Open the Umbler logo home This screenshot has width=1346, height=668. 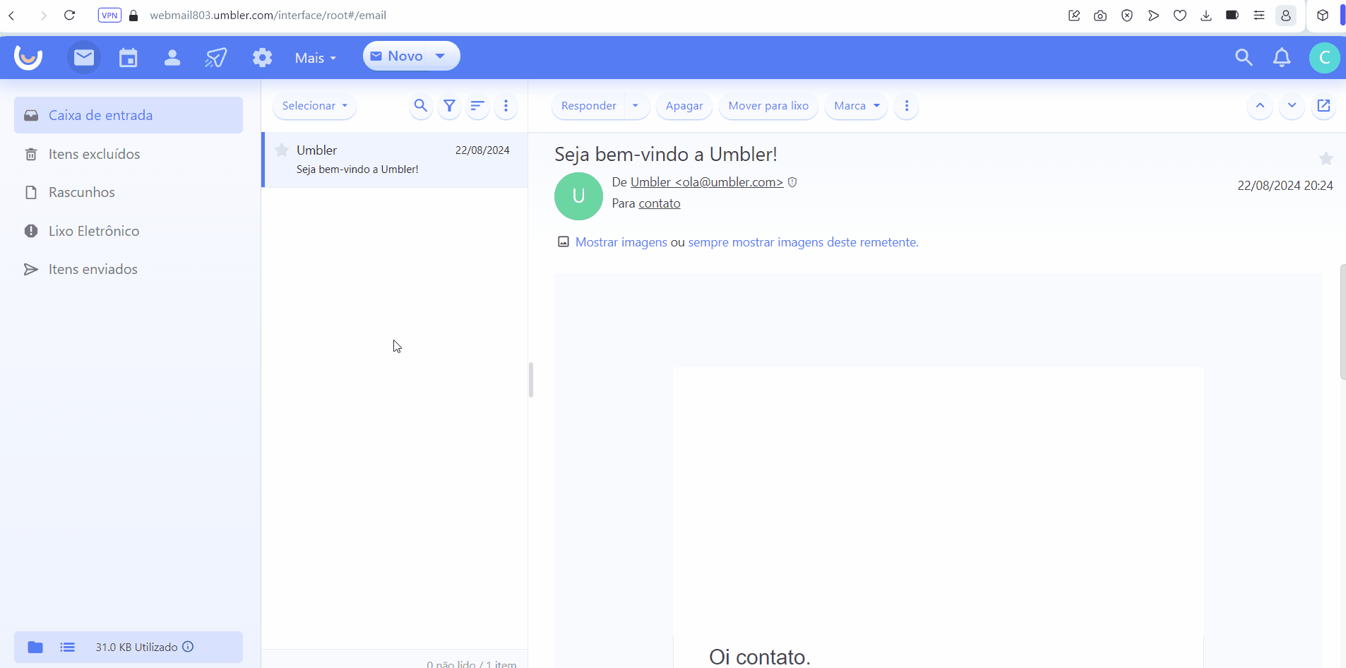point(28,57)
